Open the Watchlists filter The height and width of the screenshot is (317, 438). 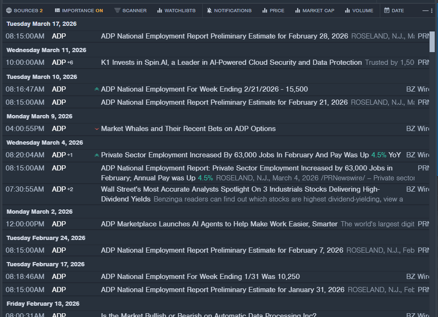[x=176, y=10]
